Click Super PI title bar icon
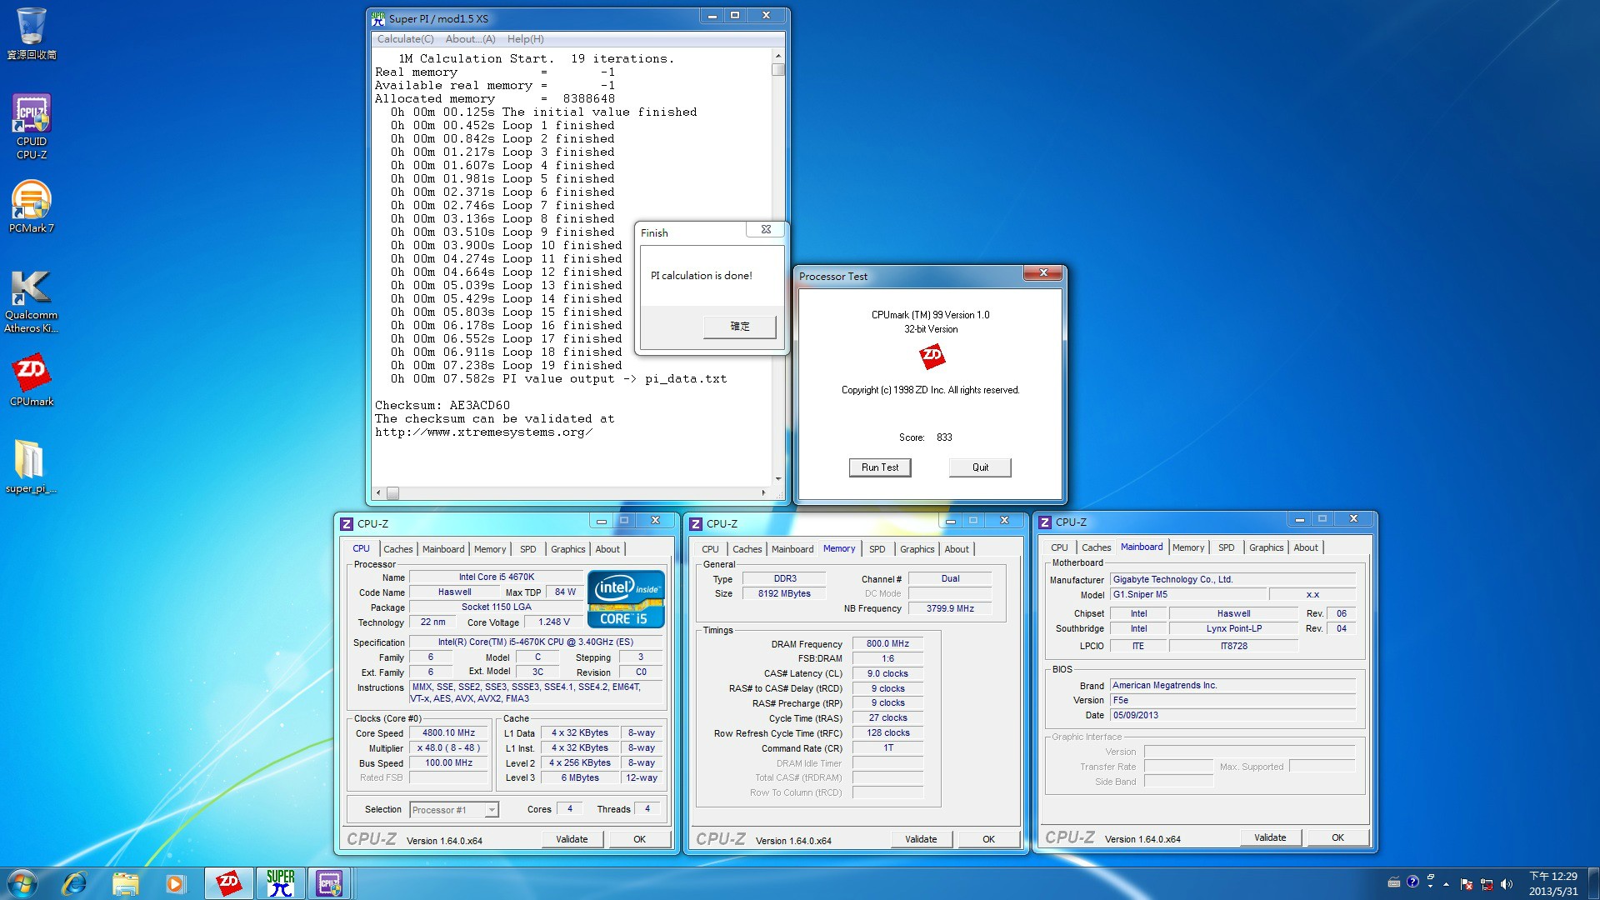Image resolution: width=1600 pixels, height=900 pixels. (x=378, y=17)
